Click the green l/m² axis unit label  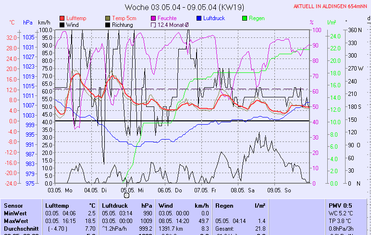click(x=331, y=23)
